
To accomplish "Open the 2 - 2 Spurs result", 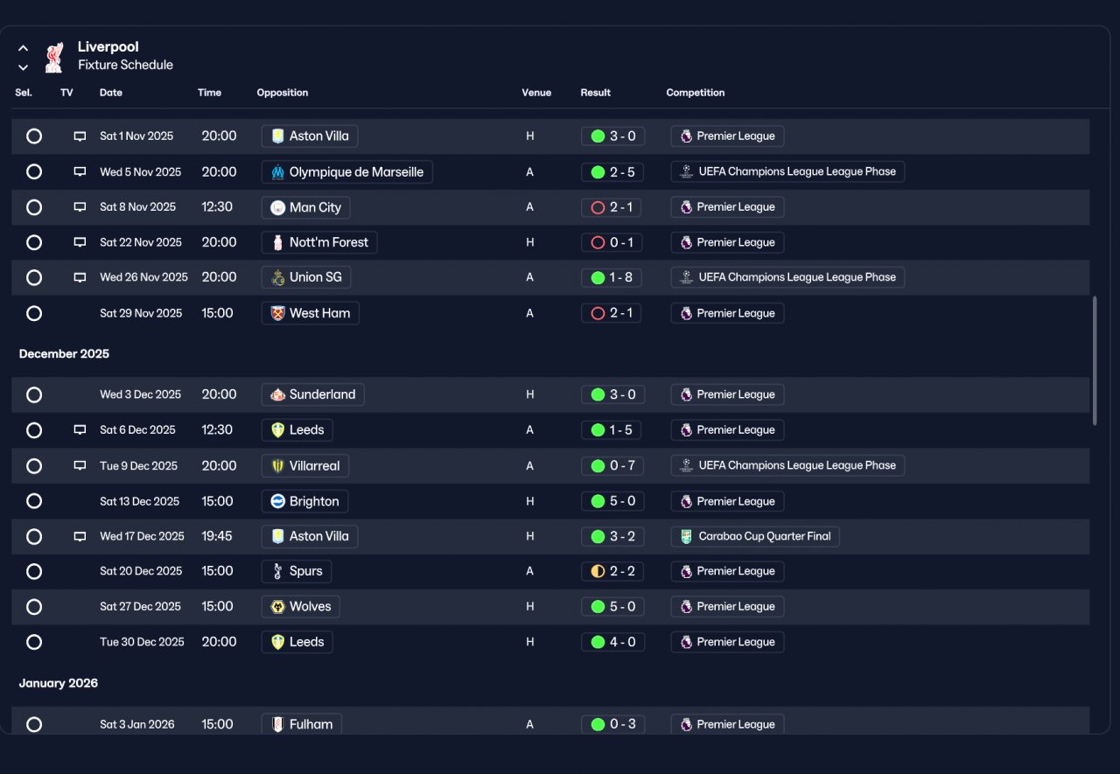I will pos(612,571).
